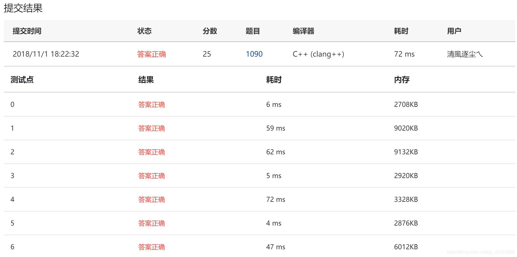Click the 提交结果 page title
The width and height of the screenshot is (517, 257).
click(x=23, y=8)
